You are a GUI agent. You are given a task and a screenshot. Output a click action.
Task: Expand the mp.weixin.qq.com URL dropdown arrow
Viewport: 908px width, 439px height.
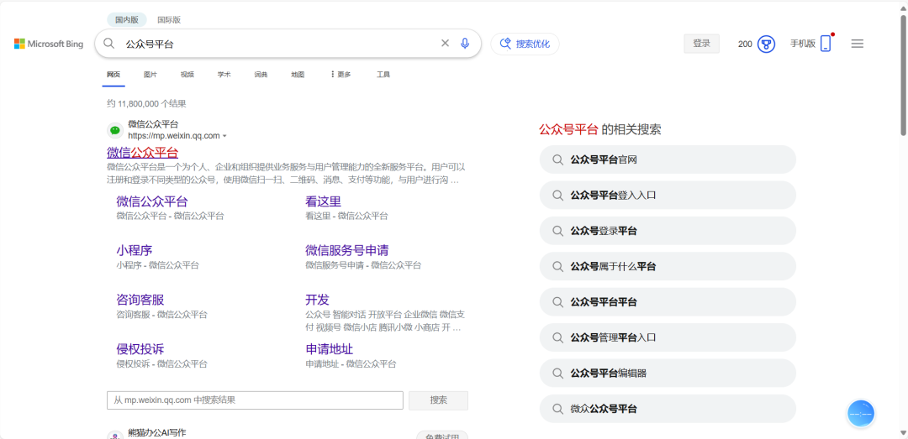tap(224, 136)
